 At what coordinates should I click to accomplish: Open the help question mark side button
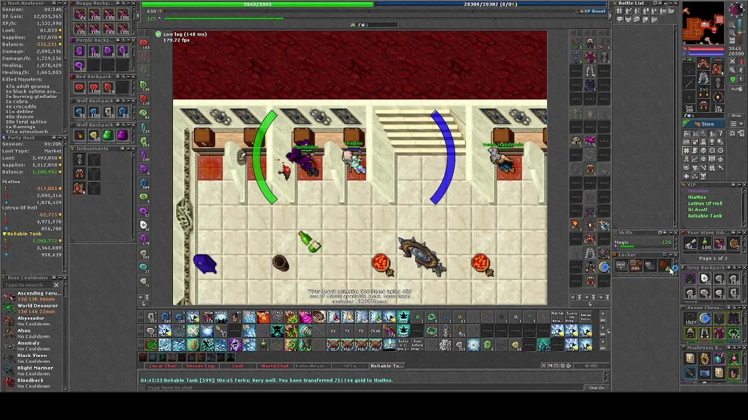point(721,134)
